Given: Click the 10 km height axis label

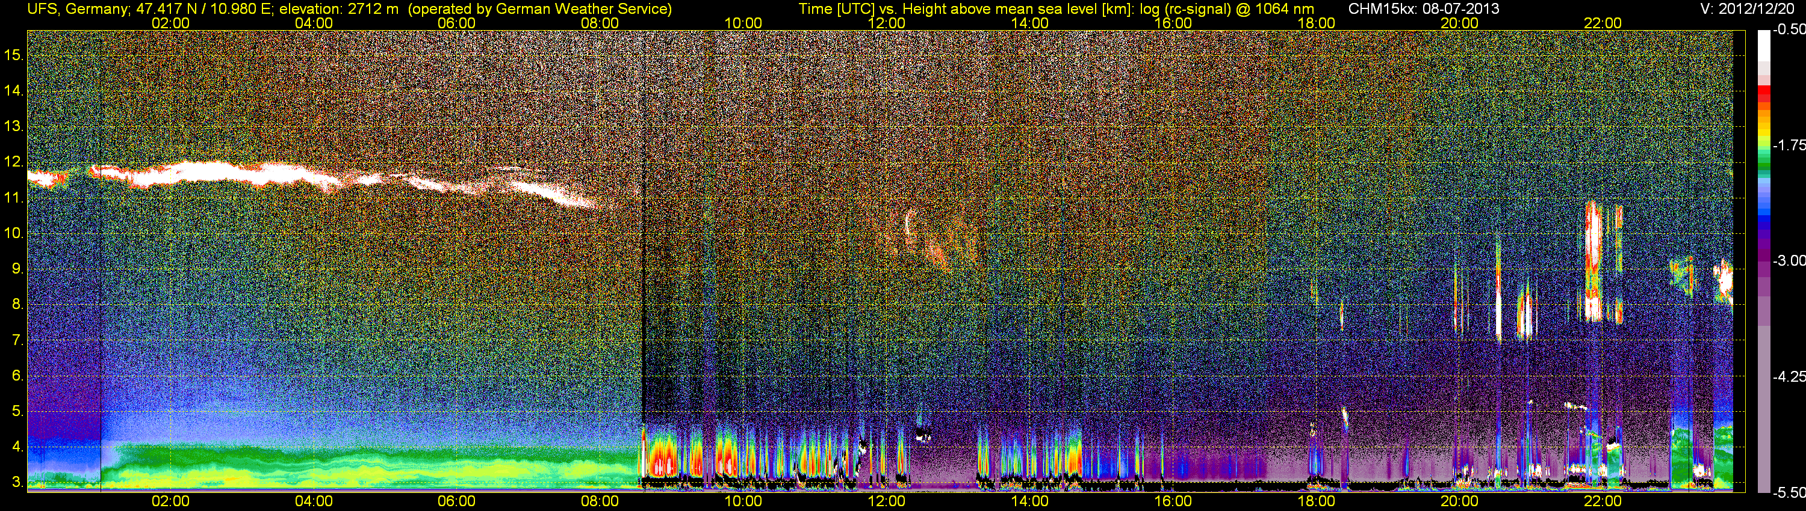Looking at the screenshot, I should coord(13,233).
